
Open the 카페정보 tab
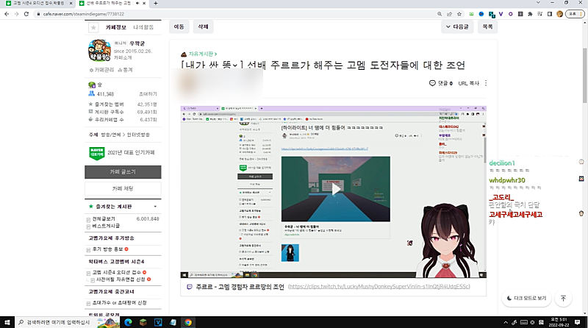click(115, 27)
